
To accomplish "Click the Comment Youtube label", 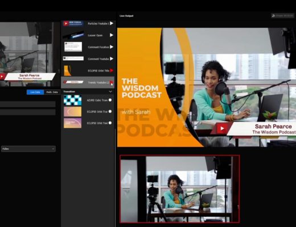I will click(x=98, y=59).
